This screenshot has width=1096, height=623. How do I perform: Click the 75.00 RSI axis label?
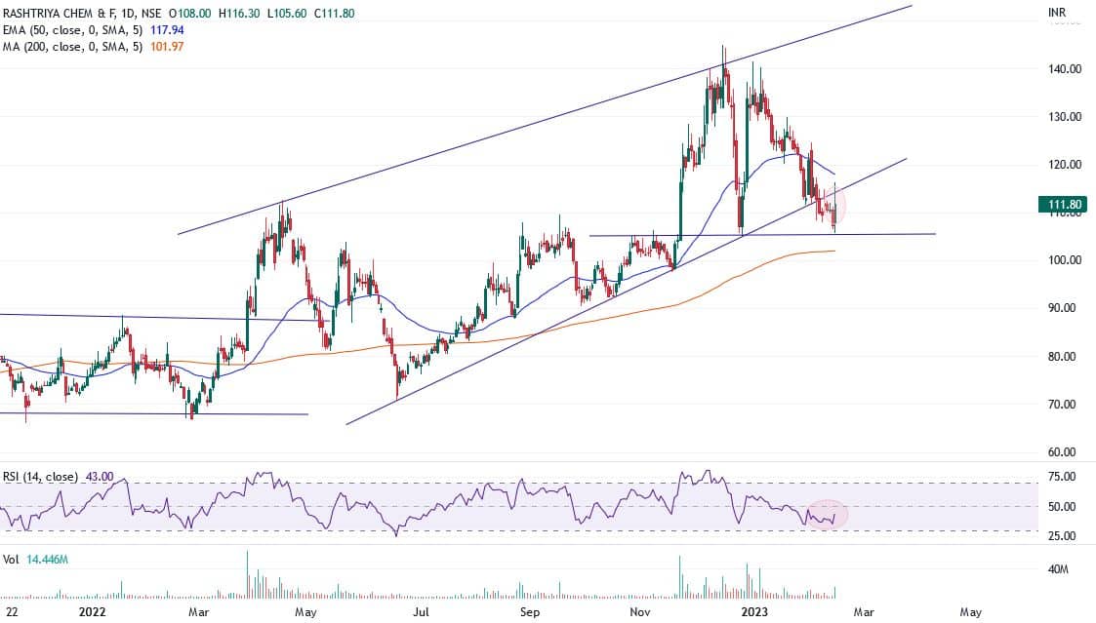[x=1061, y=477]
